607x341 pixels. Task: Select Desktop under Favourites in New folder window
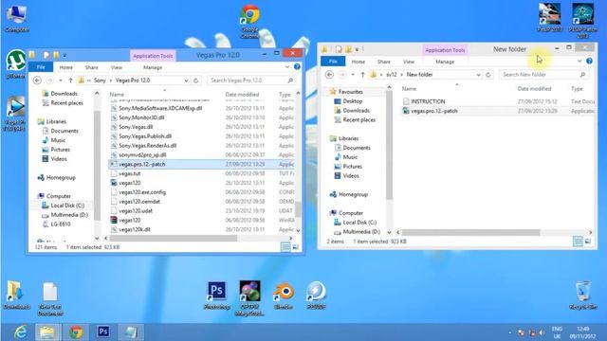[352, 101]
